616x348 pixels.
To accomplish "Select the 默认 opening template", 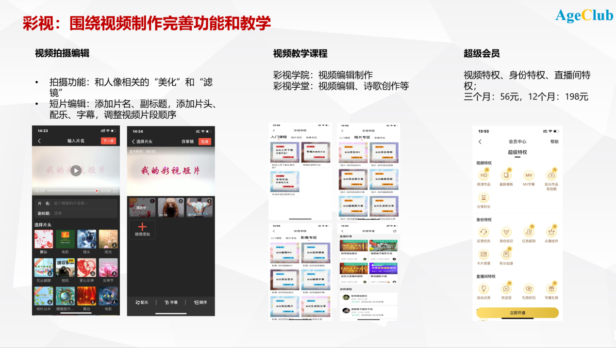I will click(x=44, y=239).
